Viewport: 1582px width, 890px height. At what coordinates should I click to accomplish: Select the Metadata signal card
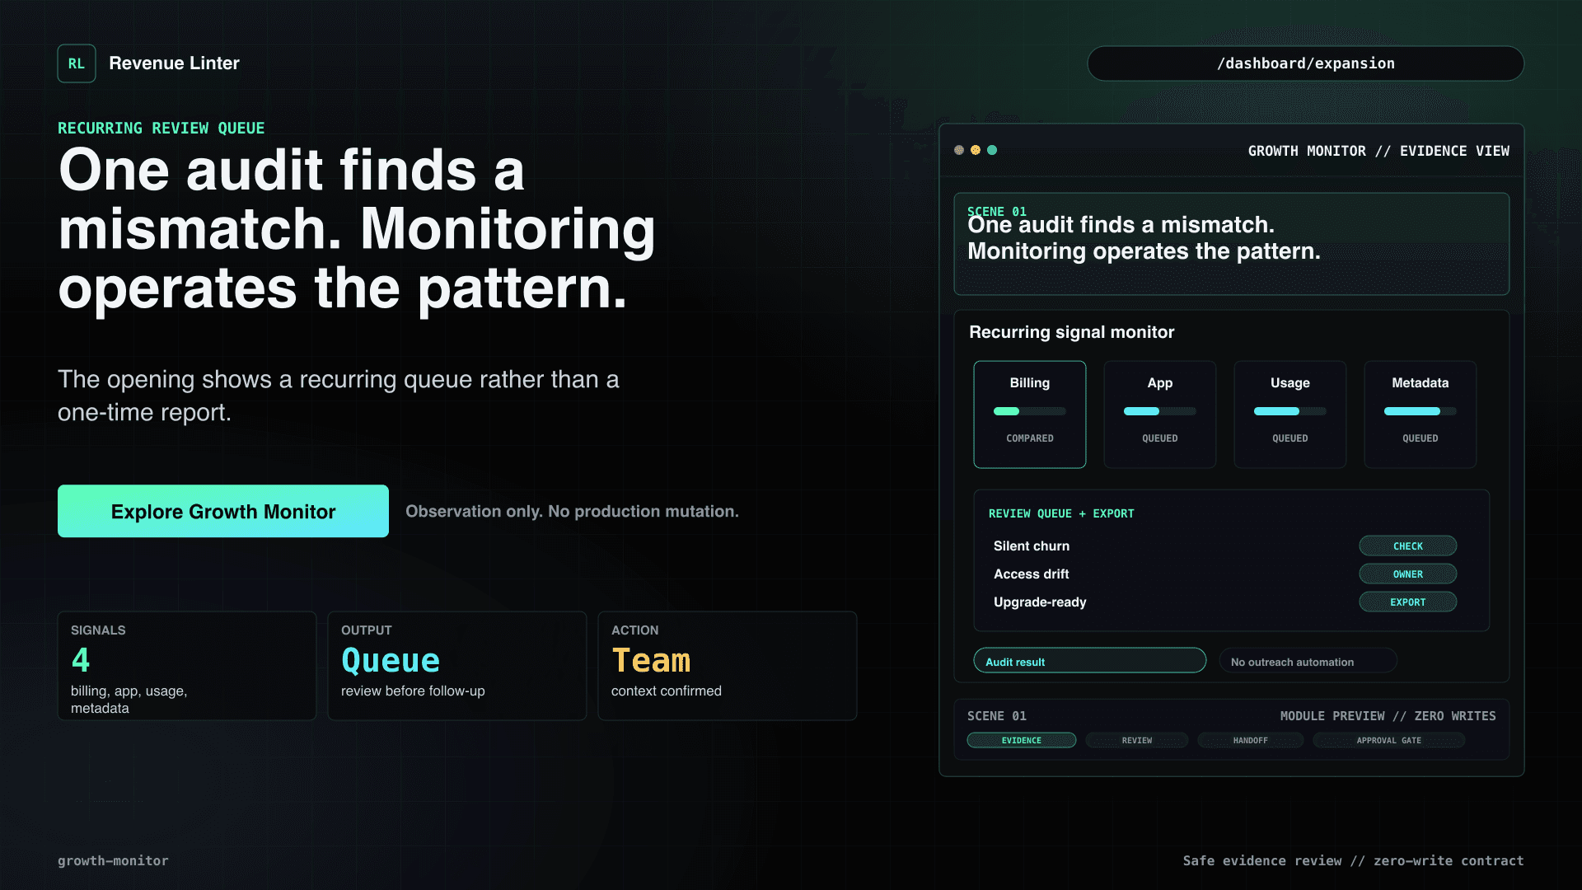point(1421,415)
